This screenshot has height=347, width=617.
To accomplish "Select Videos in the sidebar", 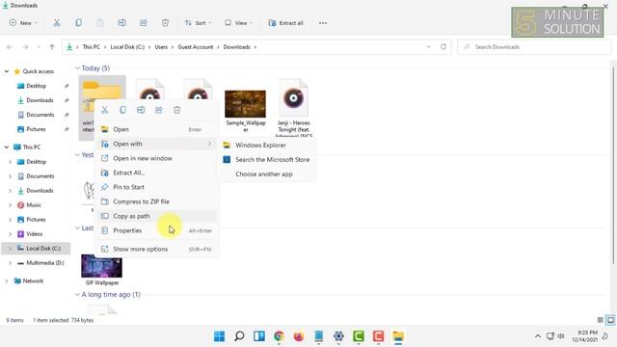I will pos(35,234).
